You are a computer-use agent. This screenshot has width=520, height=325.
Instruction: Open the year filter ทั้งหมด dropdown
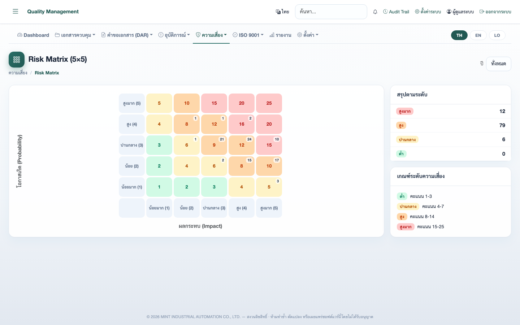(x=498, y=64)
